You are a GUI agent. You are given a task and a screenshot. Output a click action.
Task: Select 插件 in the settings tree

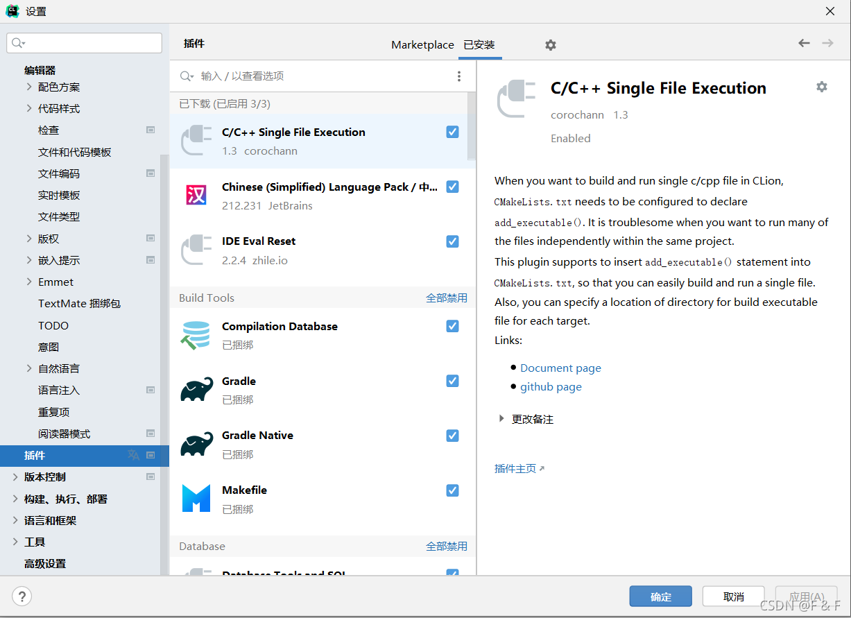(85, 456)
